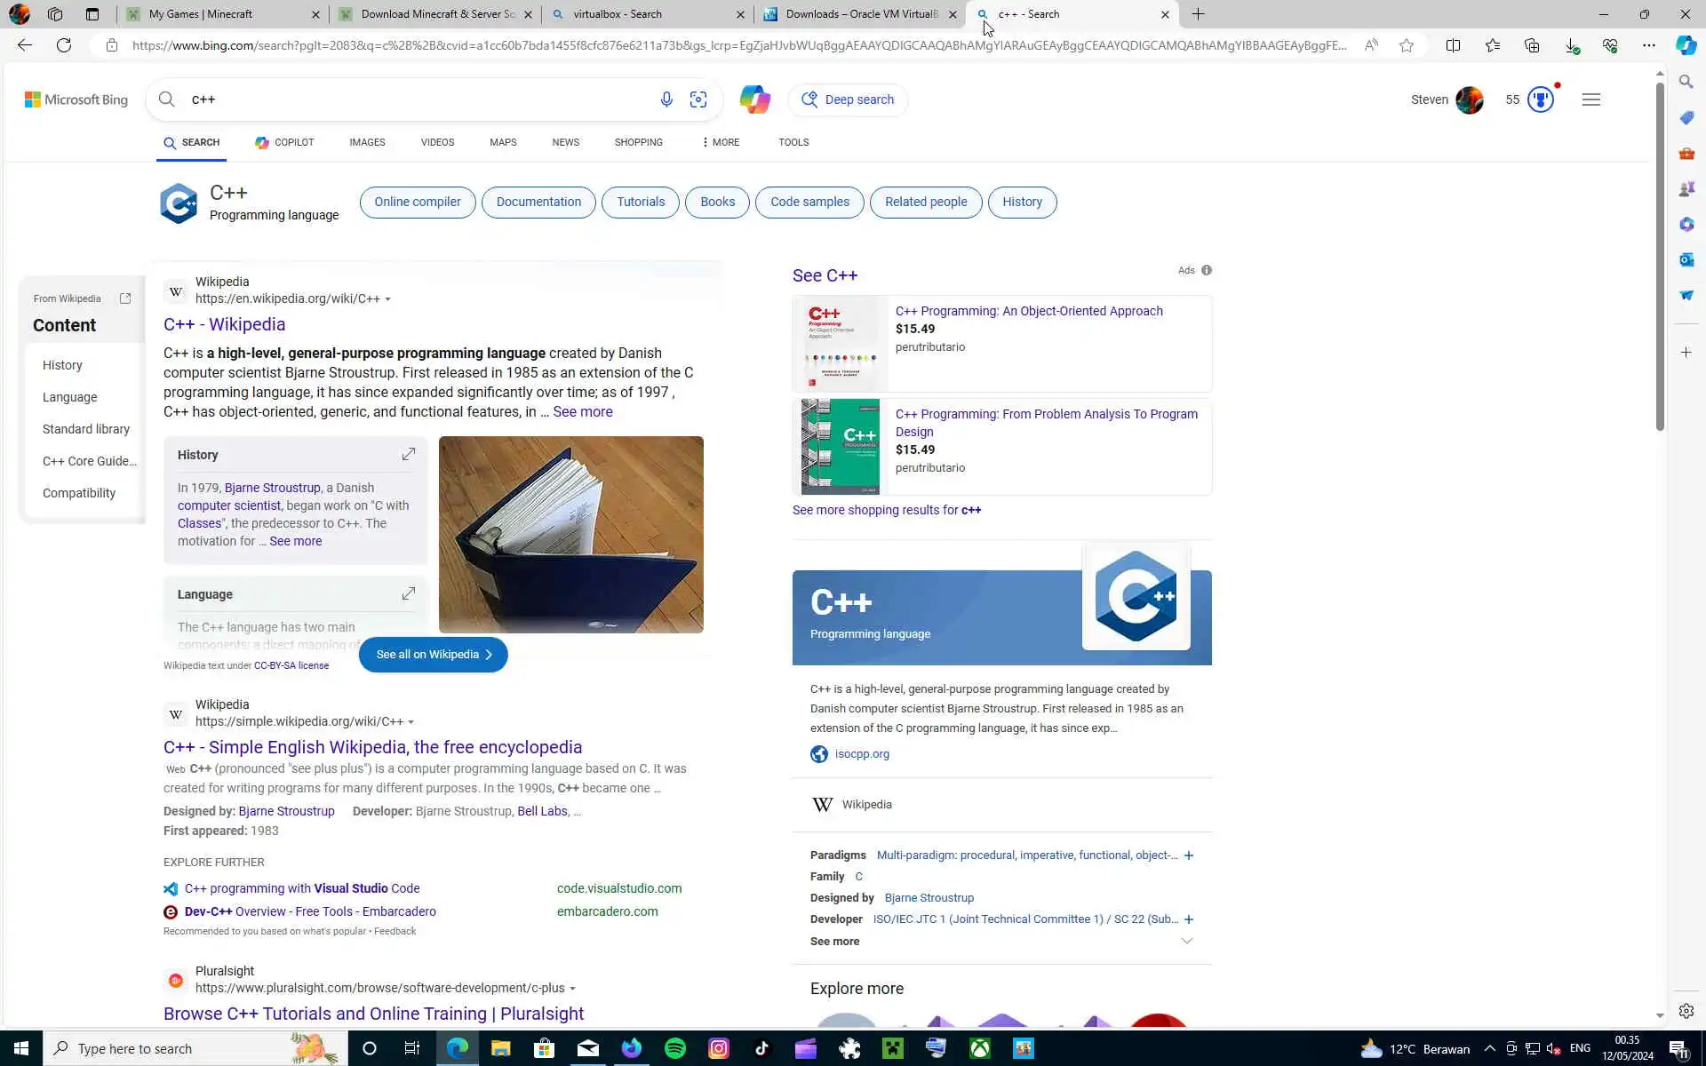Add page to favorites star icon
Viewport: 1706px width, 1066px height.
click(1406, 45)
